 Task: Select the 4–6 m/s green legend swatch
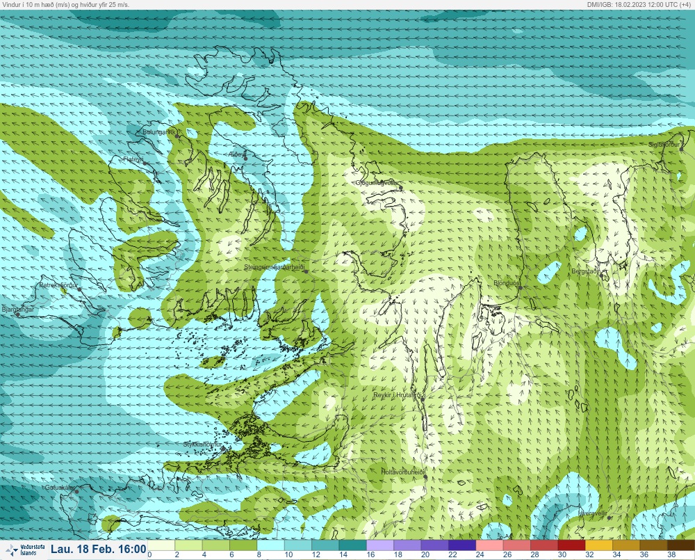[x=216, y=545]
